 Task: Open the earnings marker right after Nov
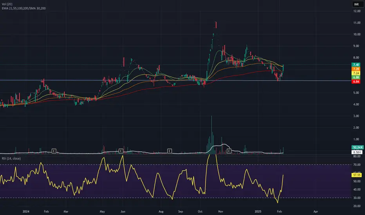pyautogui.click(x=229, y=151)
